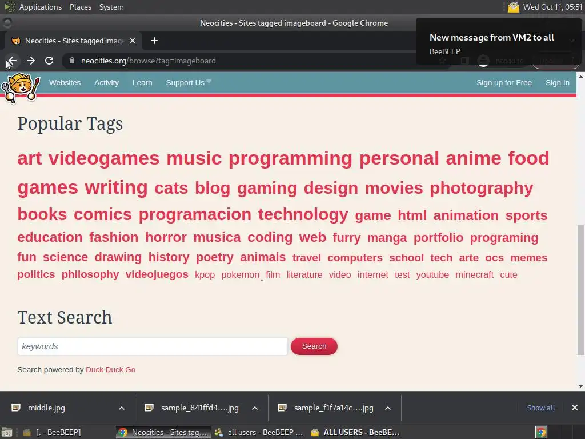585x439 pixels.
Task: Click Sign up for Free
Action: tap(504, 82)
